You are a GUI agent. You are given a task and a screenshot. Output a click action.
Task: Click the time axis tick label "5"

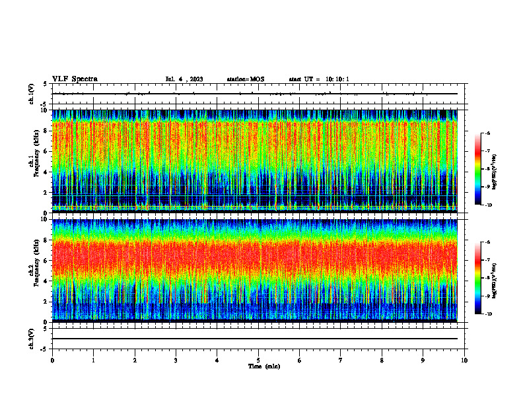pos(258,360)
